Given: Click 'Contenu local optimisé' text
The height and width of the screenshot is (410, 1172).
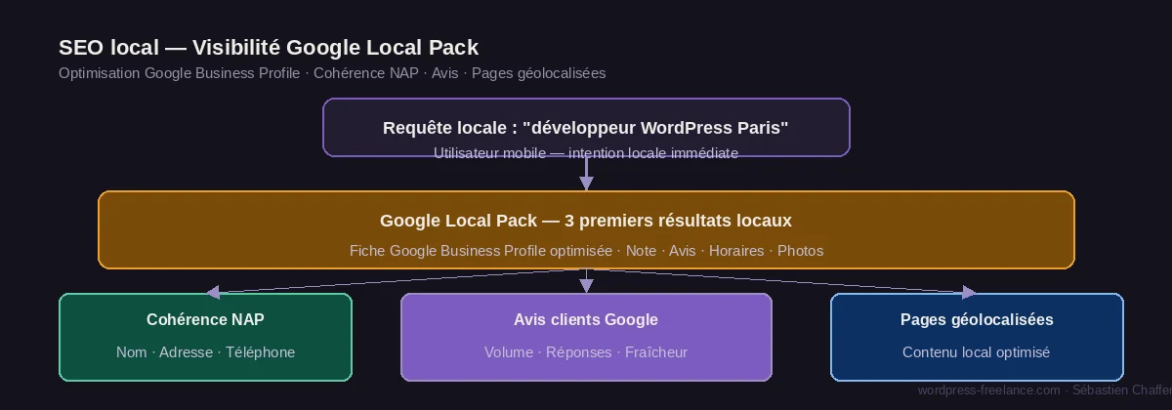Looking at the screenshot, I should [977, 351].
